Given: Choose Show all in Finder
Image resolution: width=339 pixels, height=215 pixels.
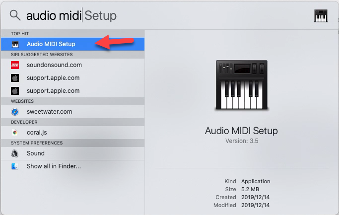Looking at the screenshot, I should tap(54, 166).
